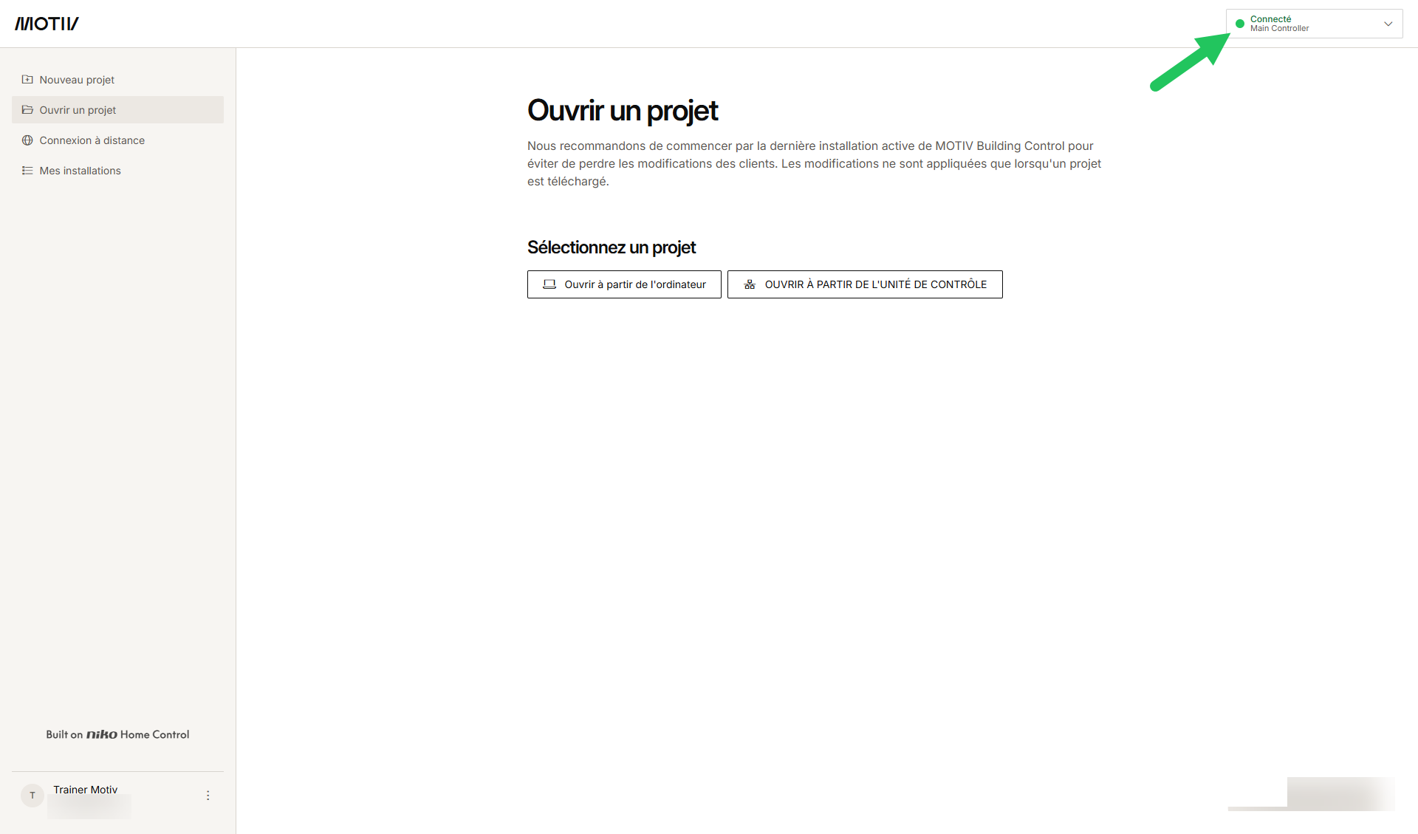Click the Ouvrir un projet folder icon
This screenshot has width=1418, height=834.
[x=27, y=110]
